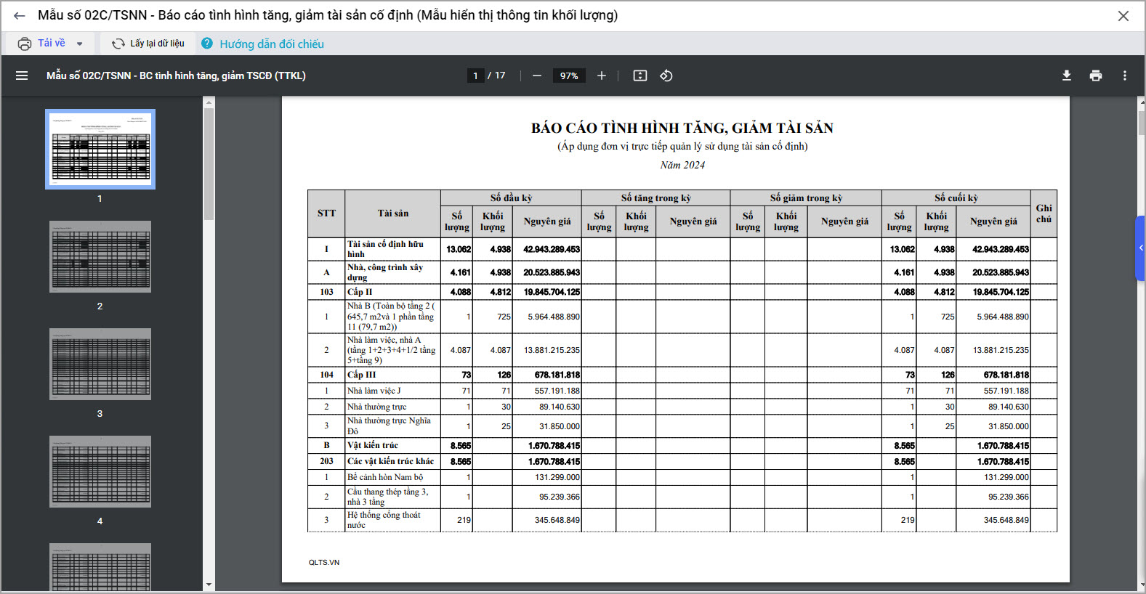Click the fit to page icon
1146x594 pixels.
click(640, 76)
